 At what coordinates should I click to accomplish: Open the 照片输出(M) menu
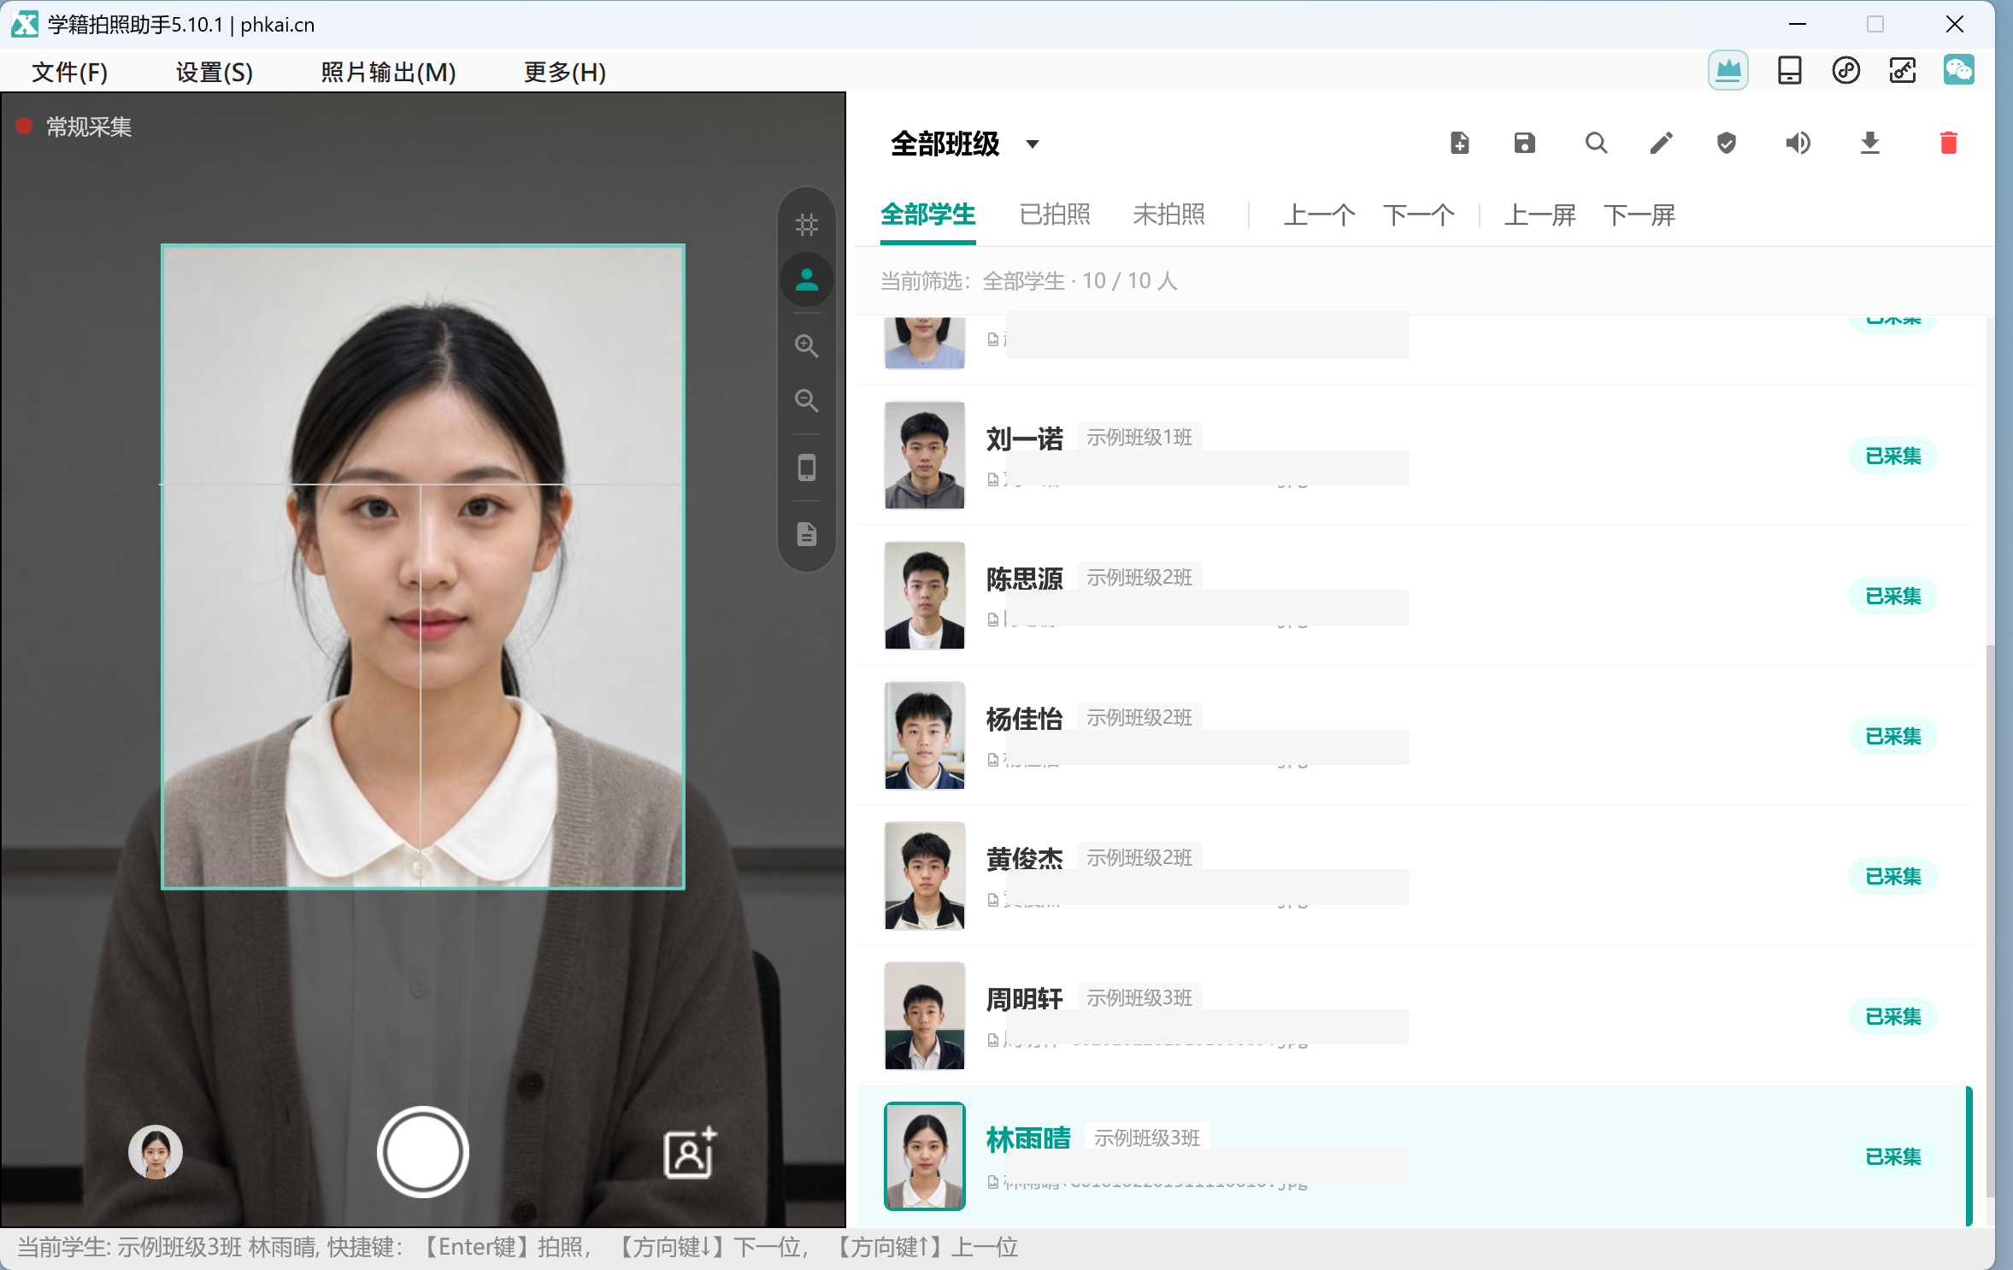coord(388,72)
